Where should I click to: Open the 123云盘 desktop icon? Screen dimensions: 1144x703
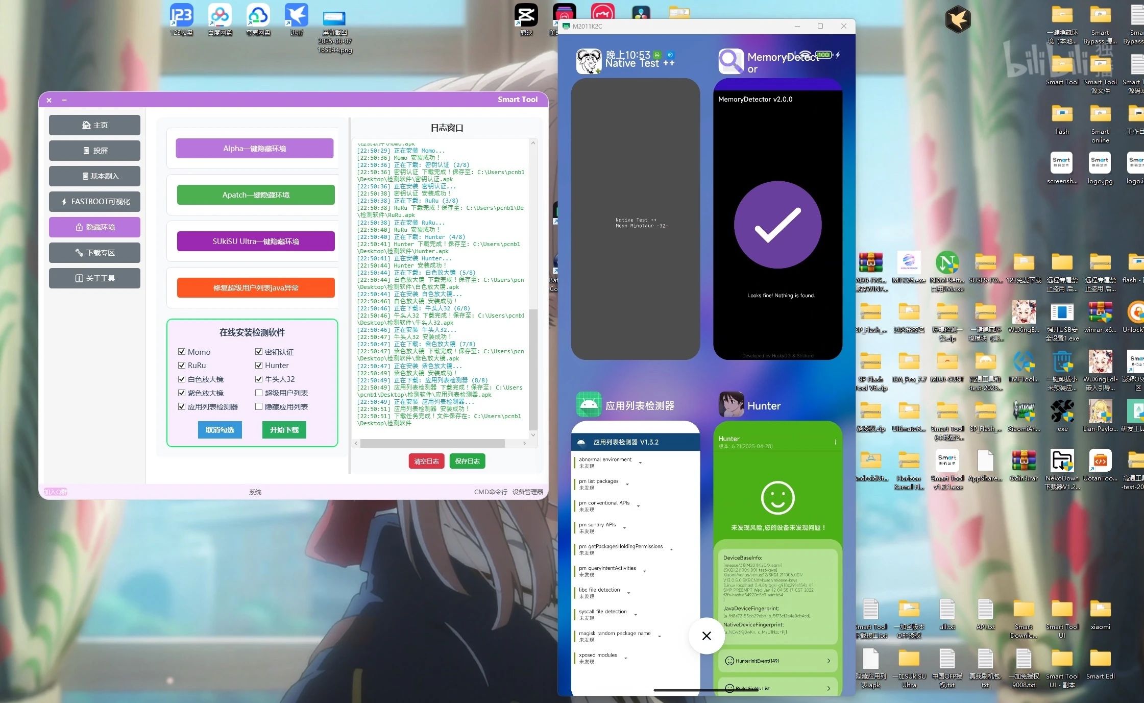click(x=181, y=19)
